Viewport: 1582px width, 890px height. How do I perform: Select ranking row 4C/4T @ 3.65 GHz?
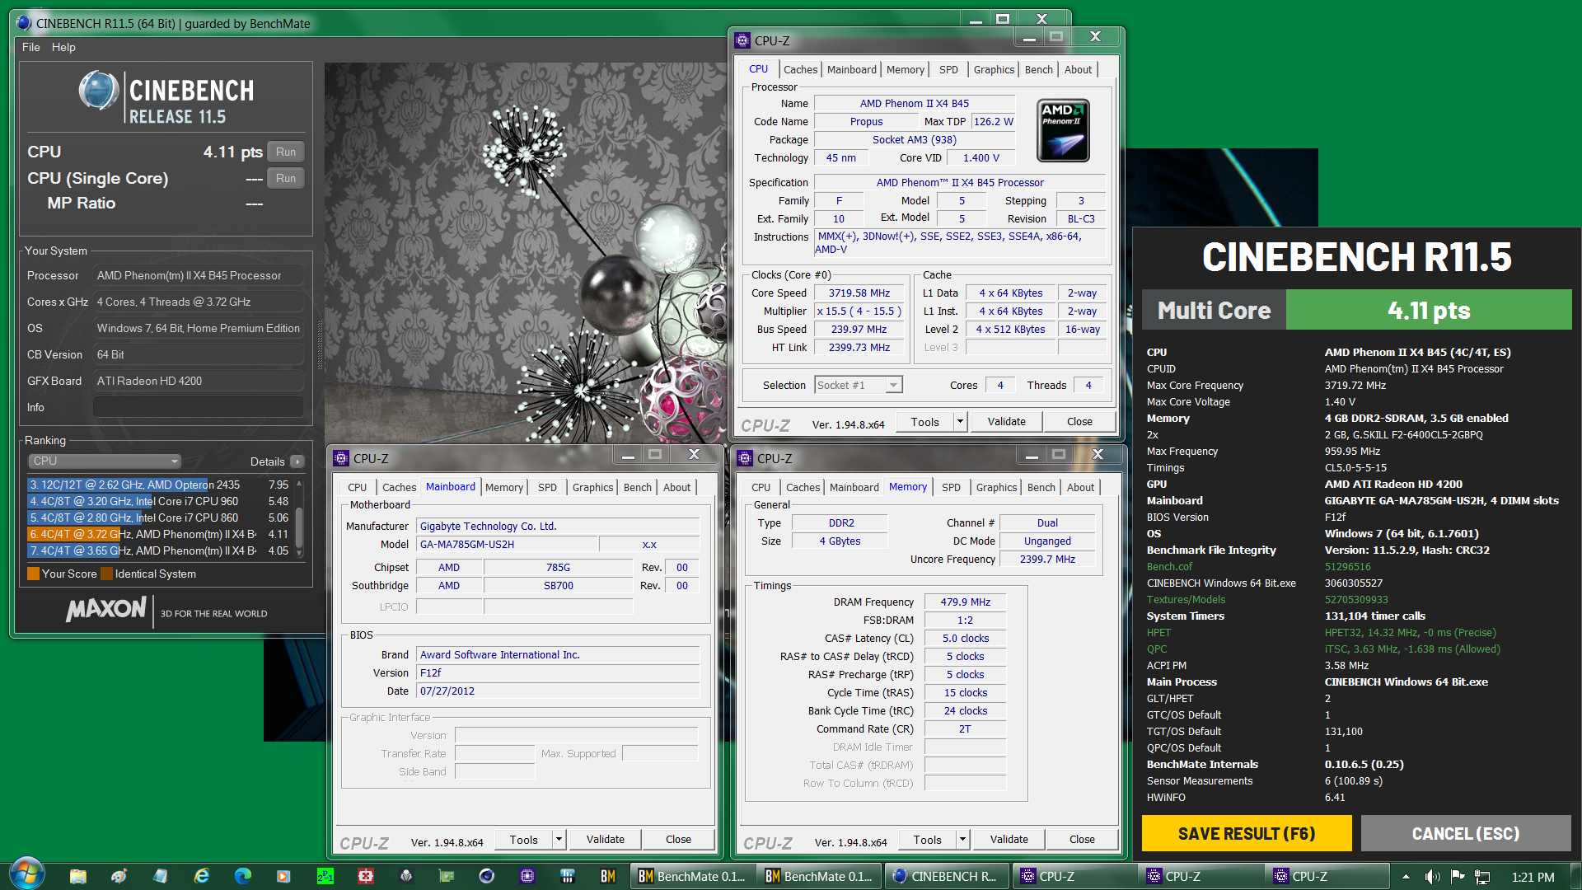click(x=159, y=550)
